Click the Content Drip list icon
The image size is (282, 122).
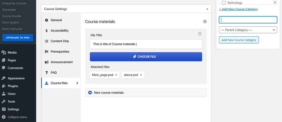coord(47,41)
